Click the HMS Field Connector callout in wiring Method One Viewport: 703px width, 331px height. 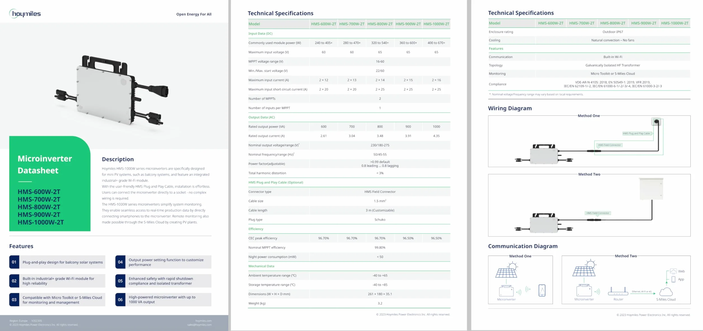[x=609, y=145]
